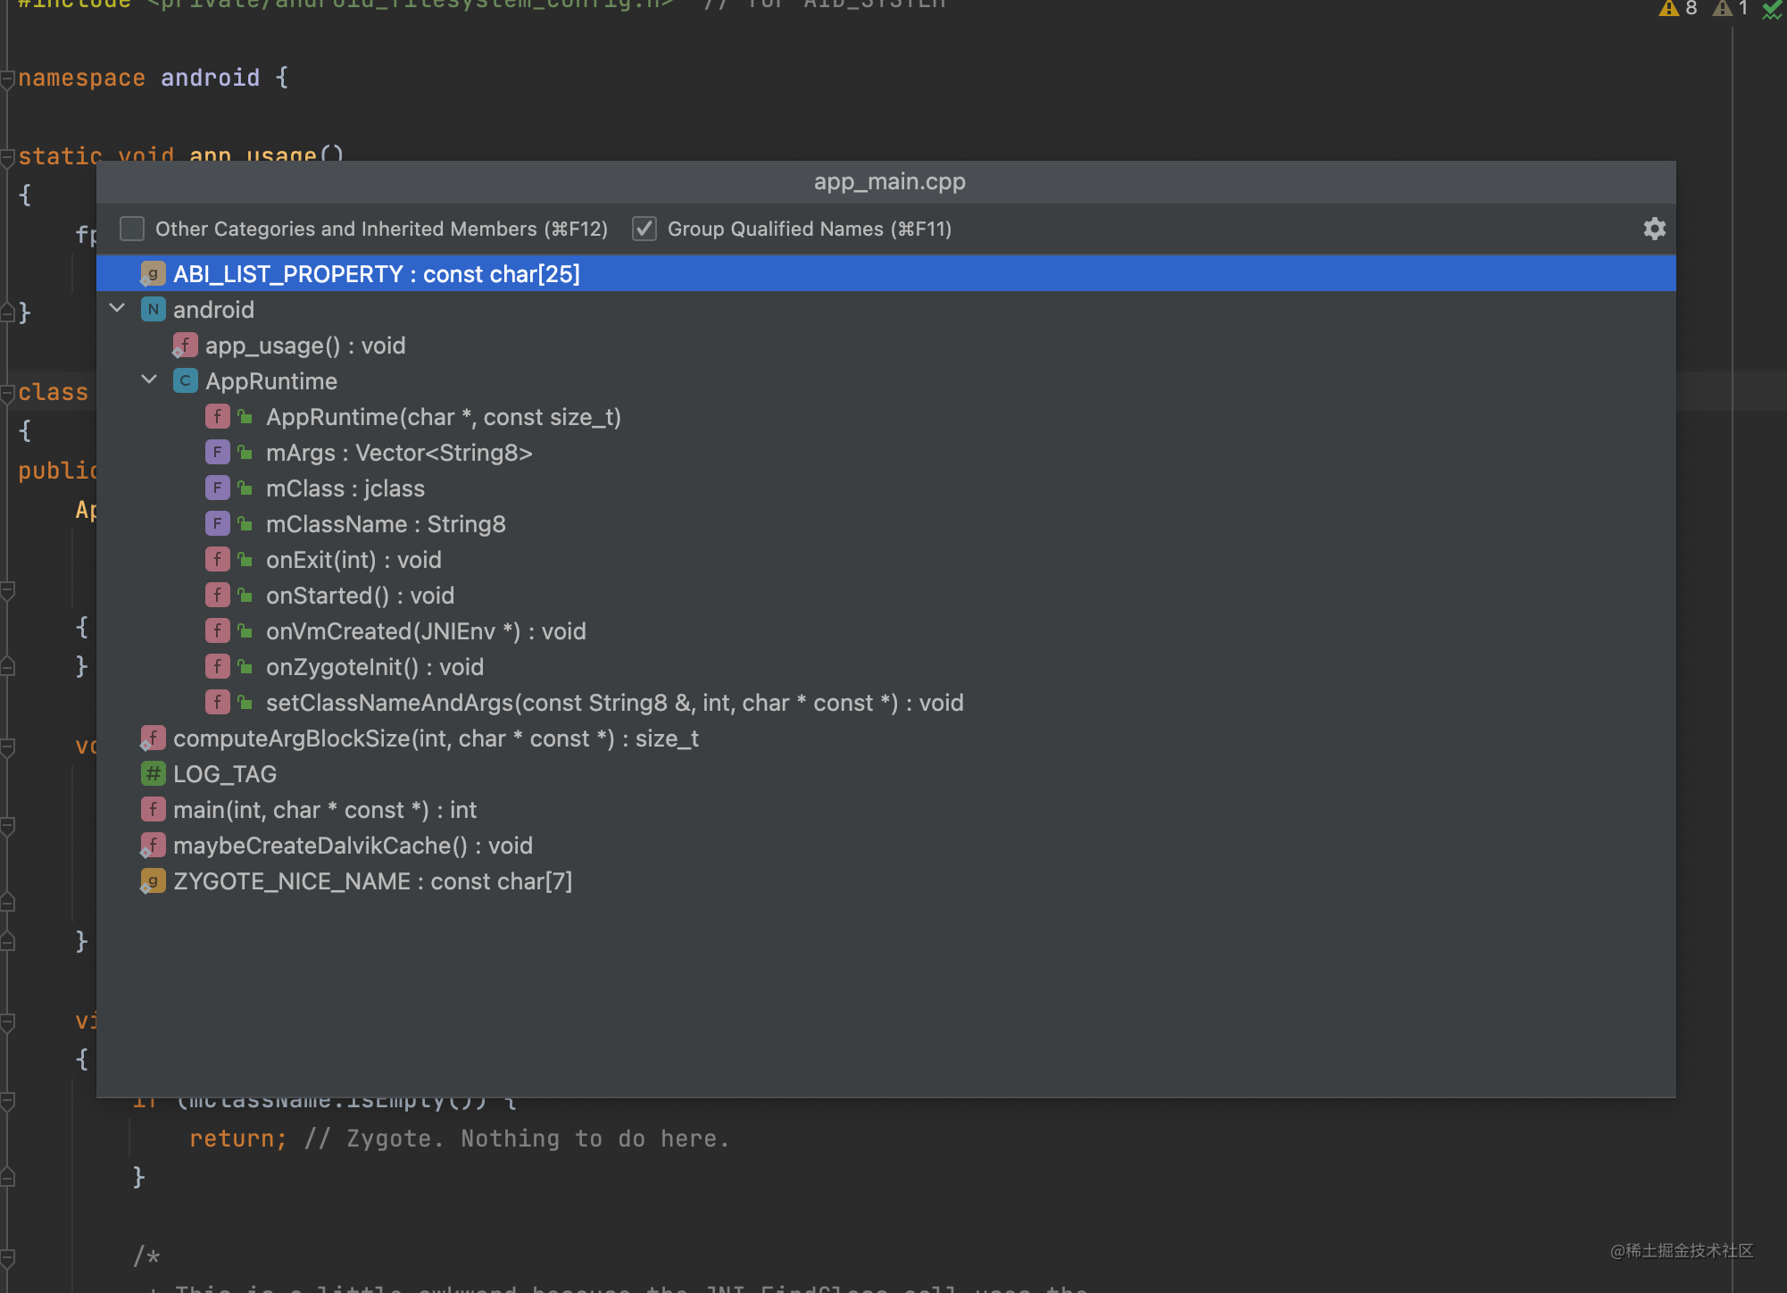
Task: Click the onZygoteInit function icon
Action: click(x=217, y=667)
